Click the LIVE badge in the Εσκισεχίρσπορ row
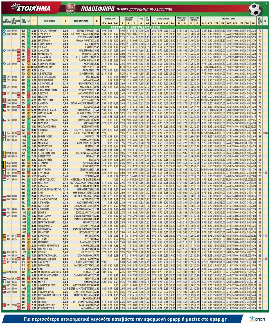The width and height of the screenshot is (270, 324). (x=19, y=308)
